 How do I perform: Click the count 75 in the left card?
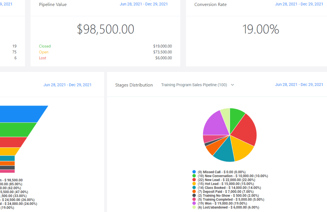[14, 52]
